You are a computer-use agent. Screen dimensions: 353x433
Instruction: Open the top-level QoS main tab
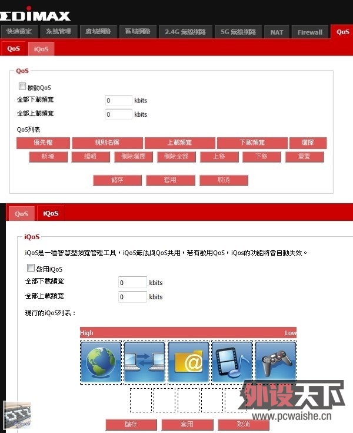coord(342,32)
